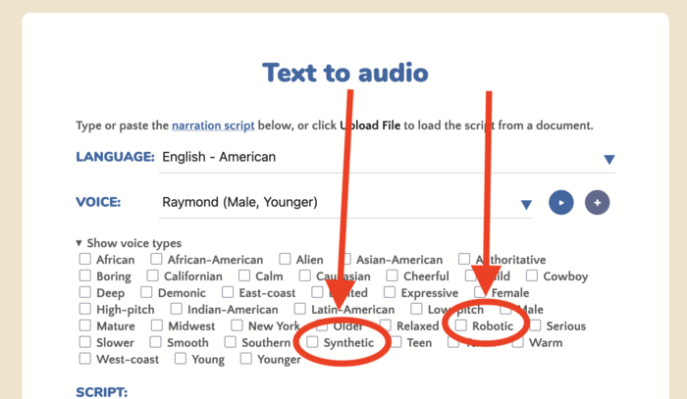Check the Demonic voice type box
687x399 pixels.
tap(146, 293)
